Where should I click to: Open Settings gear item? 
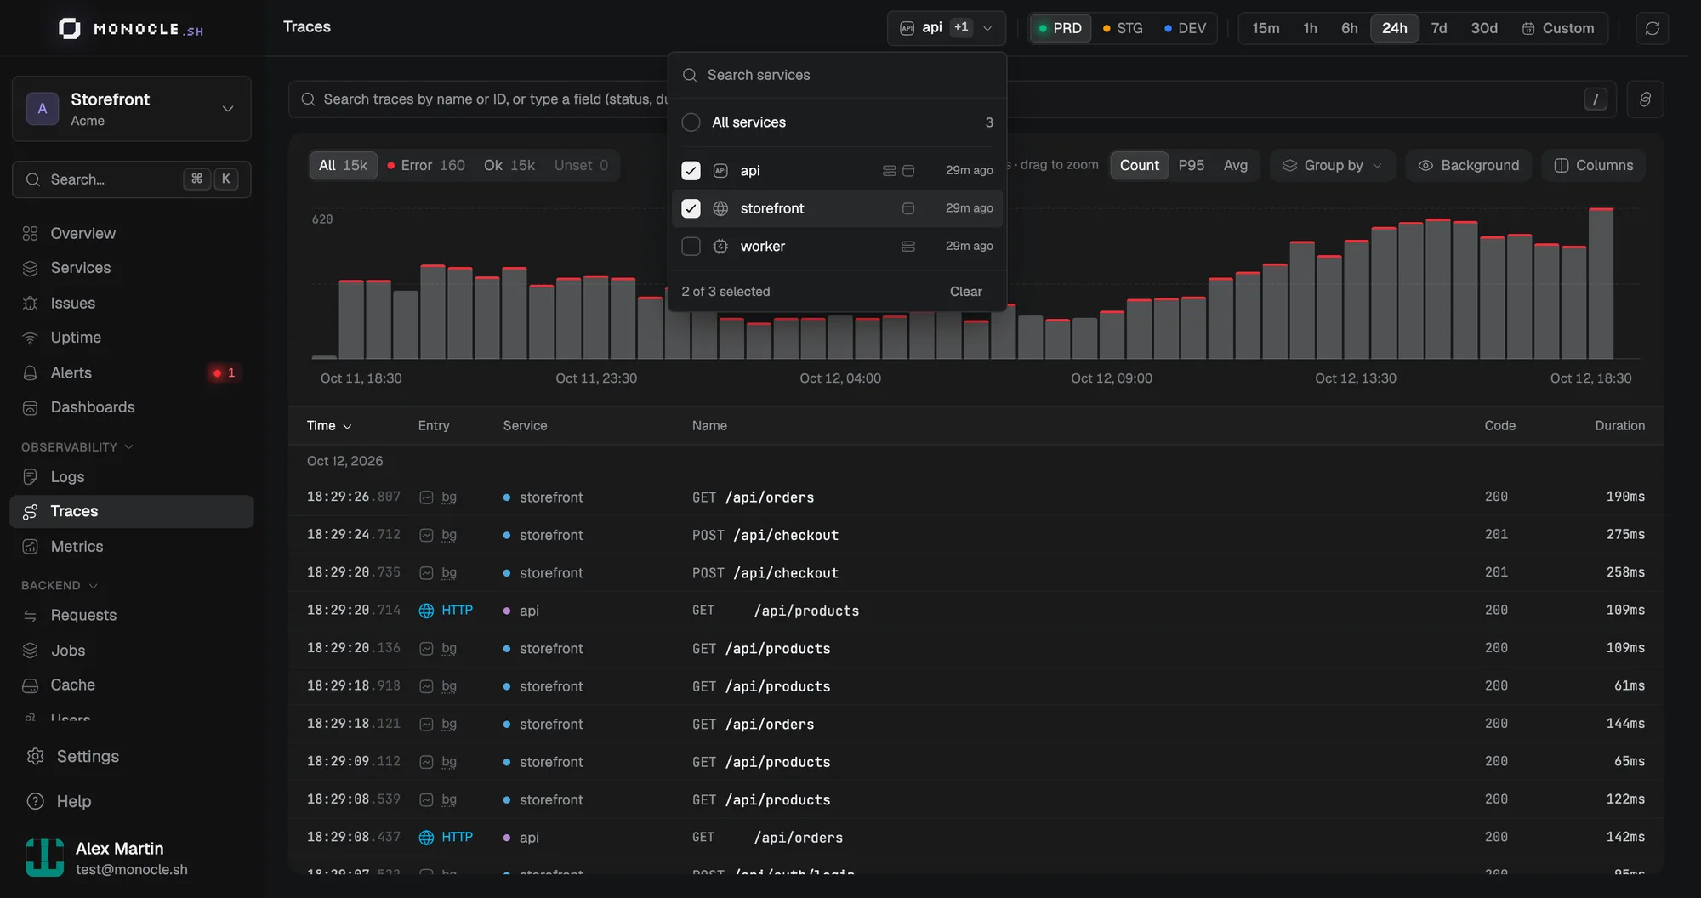[x=132, y=756]
